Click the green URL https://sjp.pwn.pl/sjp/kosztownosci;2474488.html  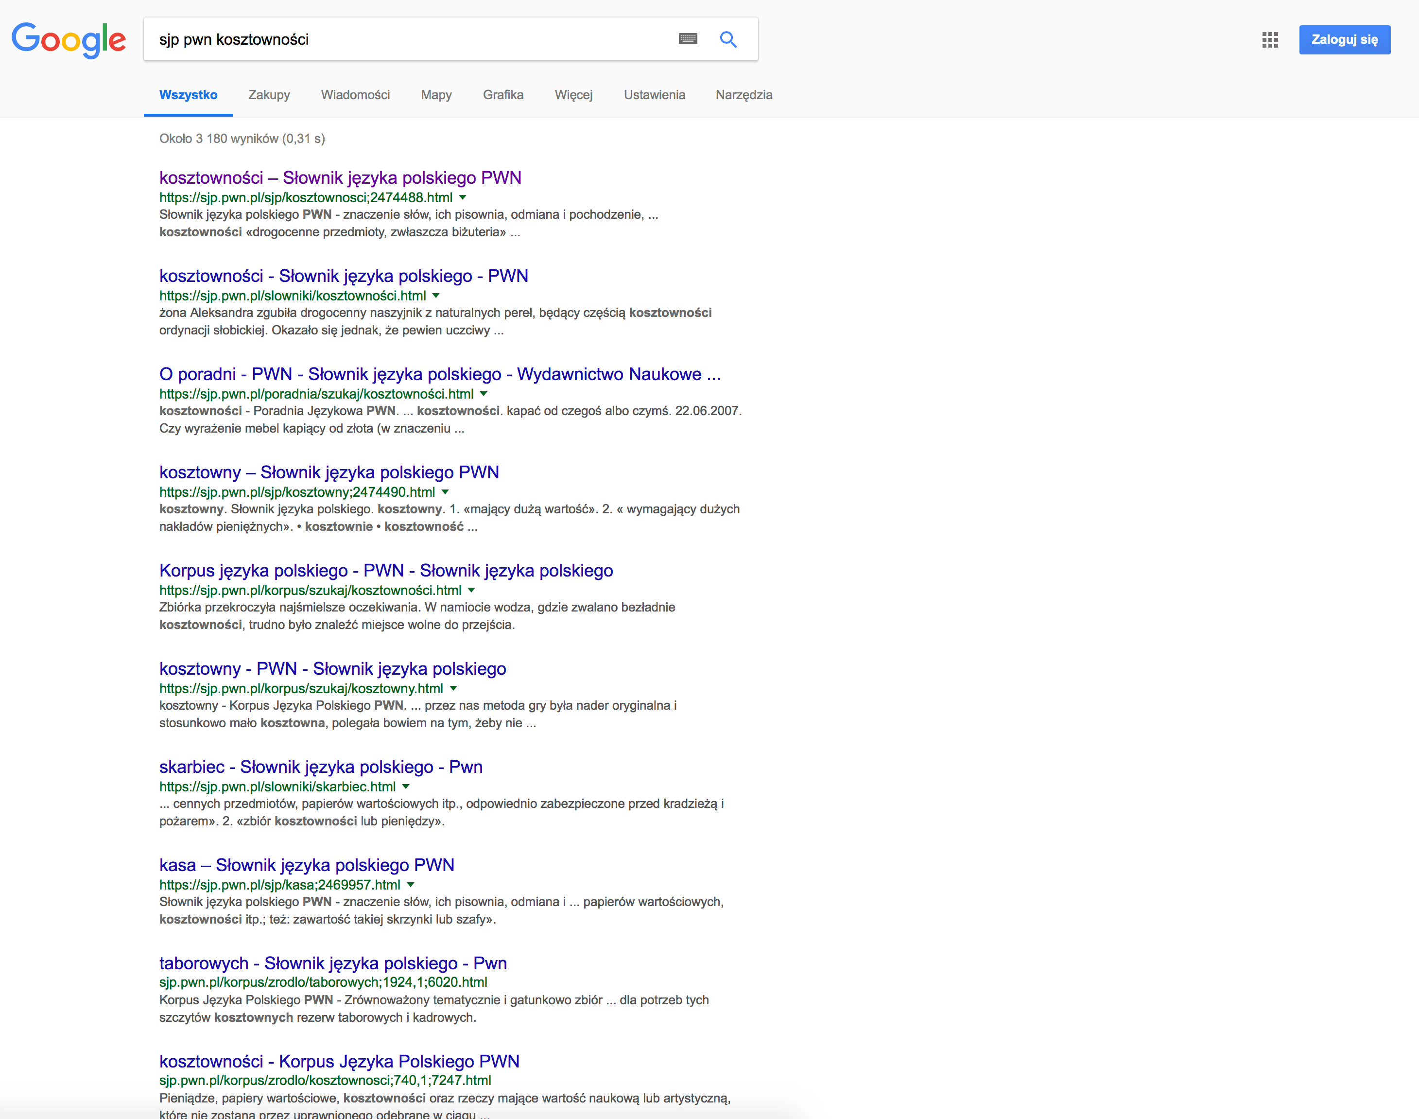click(x=306, y=197)
